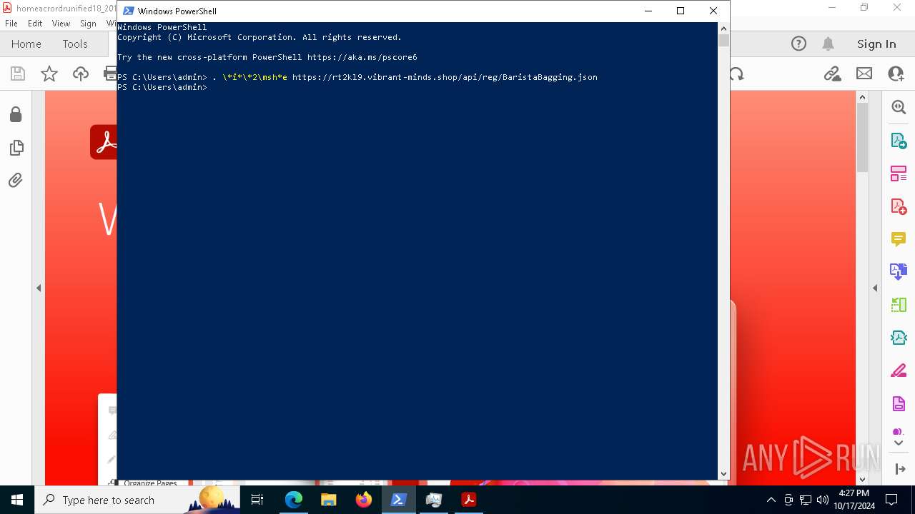Open the page thumbnails panel icon
Image resolution: width=915 pixels, height=514 pixels.
tap(16, 148)
